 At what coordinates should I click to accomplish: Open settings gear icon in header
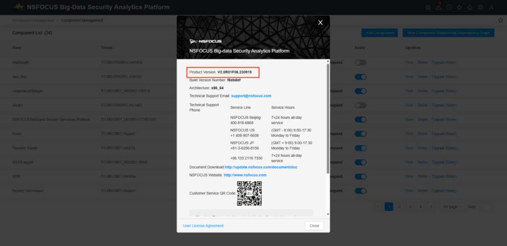(x=480, y=7)
